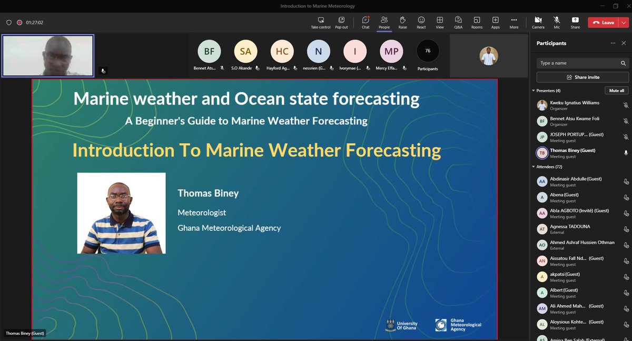
Task: Restore the window size
Action: tap(615, 6)
